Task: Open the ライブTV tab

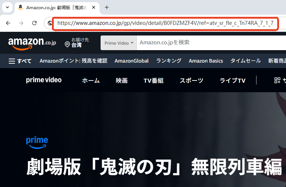Action: [x=233, y=81]
